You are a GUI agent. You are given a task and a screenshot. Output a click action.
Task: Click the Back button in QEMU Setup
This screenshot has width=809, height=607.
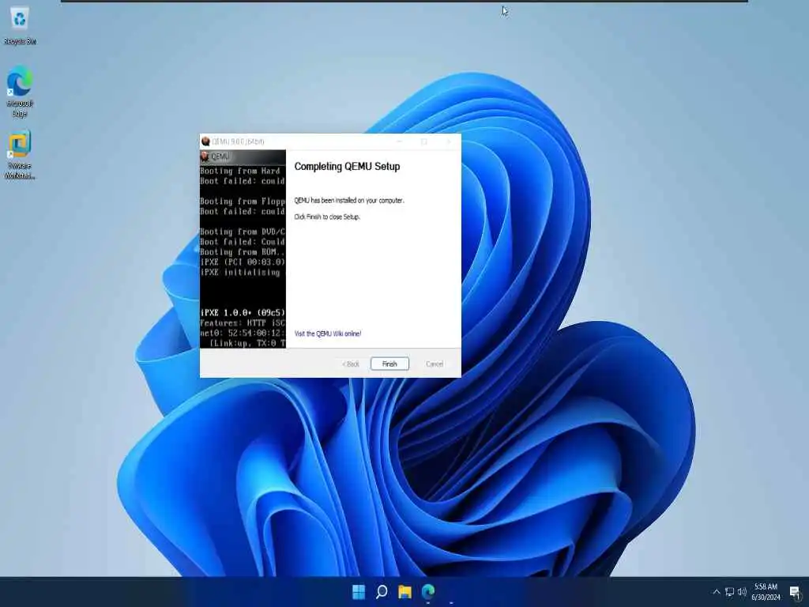[x=350, y=364]
